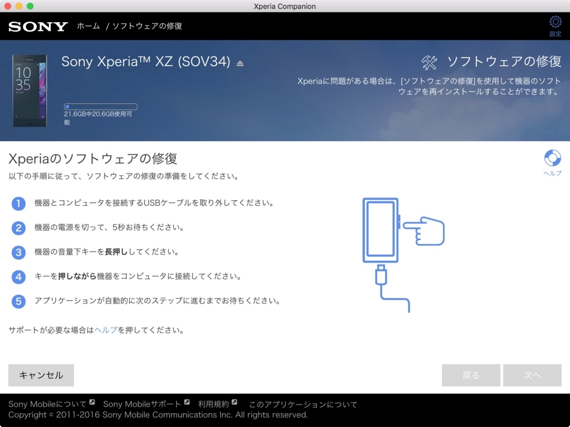Click the yellow minimize window button
Image resolution: width=570 pixels, height=427 pixels.
pyautogui.click(x=19, y=6)
